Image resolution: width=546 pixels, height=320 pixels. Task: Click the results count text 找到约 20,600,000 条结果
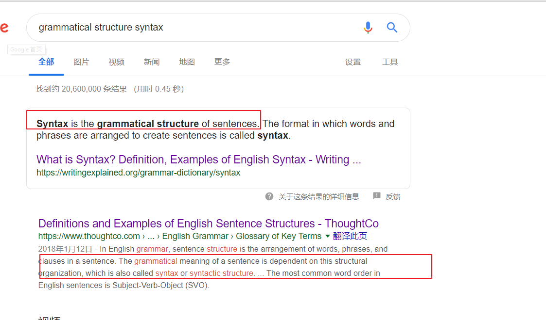click(x=81, y=89)
